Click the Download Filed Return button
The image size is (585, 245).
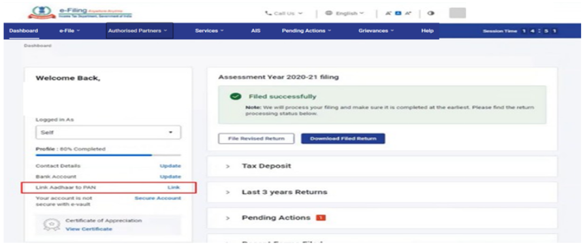tap(343, 139)
